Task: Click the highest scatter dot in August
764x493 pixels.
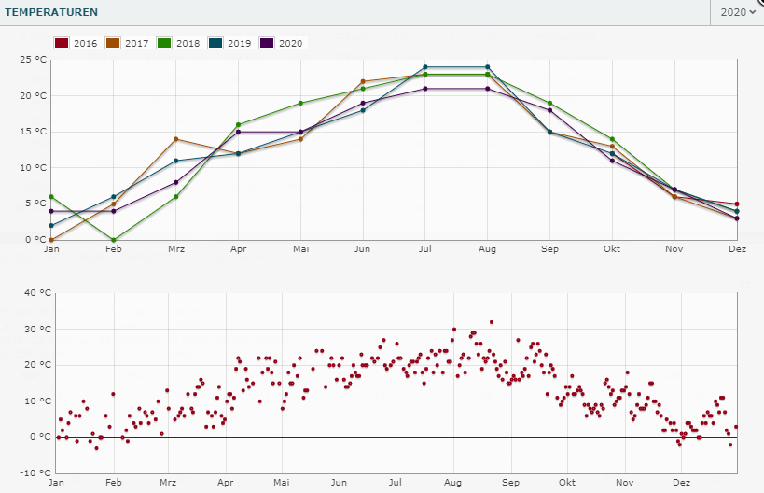Action: click(492, 322)
